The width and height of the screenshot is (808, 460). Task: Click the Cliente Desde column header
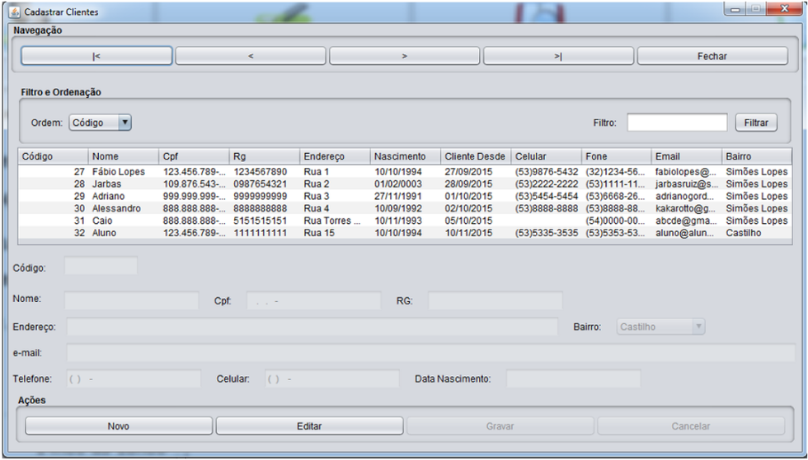(477, 156)
